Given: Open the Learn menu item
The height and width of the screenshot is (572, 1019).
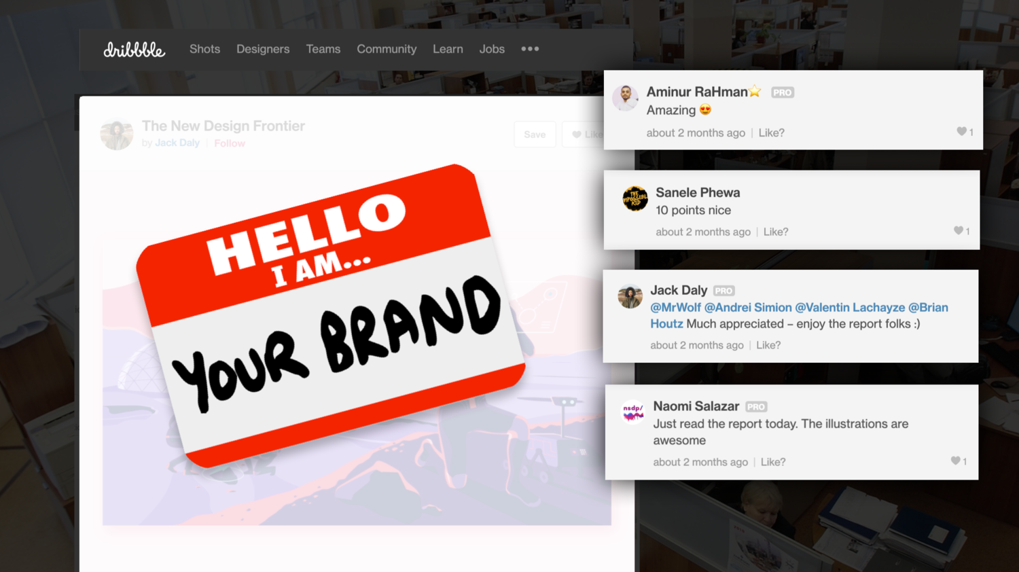Looking at the screenshot, I should coord(448,49).
